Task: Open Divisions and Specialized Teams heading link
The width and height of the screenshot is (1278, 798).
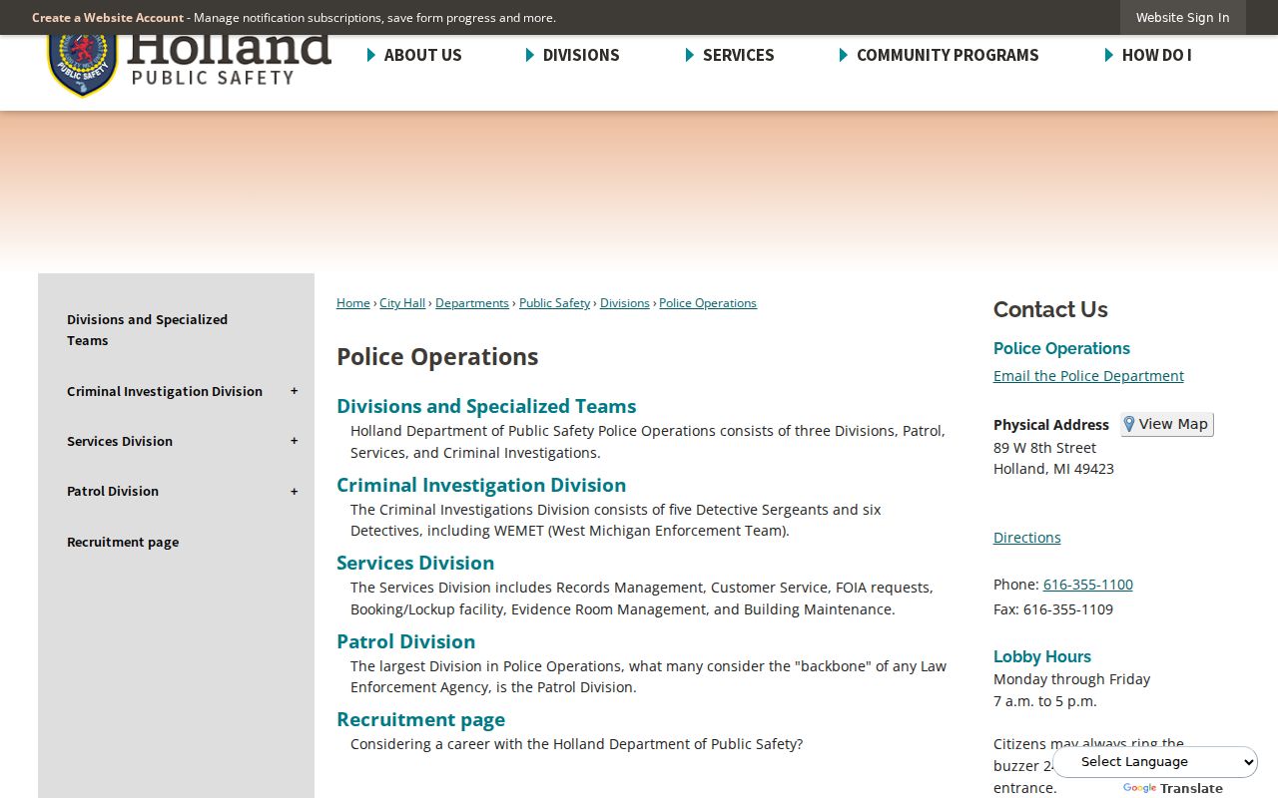Action: [x=486, y=406]
